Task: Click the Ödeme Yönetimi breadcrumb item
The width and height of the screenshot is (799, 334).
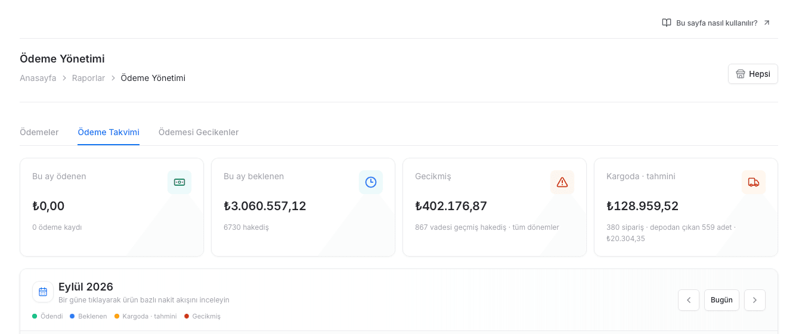Action: pos(153,78)
